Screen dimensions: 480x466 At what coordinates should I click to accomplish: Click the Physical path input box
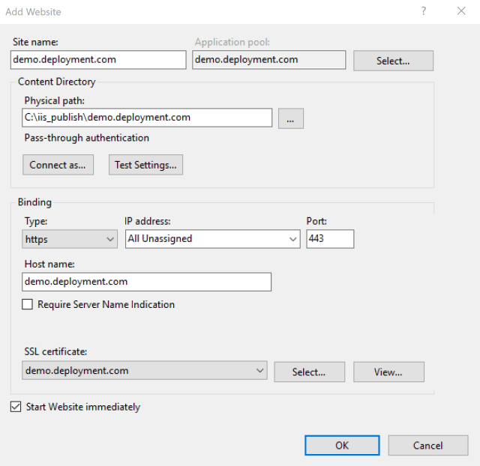click(x=147, y=118)
